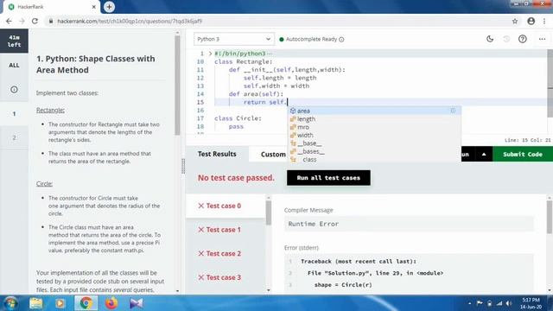The image size is (553, 311).
Task: Switch to the Test Results tab
Action: 217,154
